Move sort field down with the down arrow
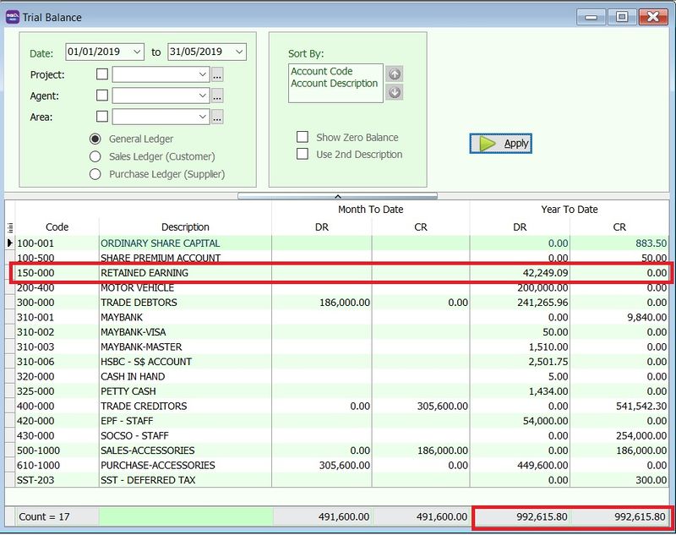676x535 pixels. pyautogui.click(x=394, y=92)
